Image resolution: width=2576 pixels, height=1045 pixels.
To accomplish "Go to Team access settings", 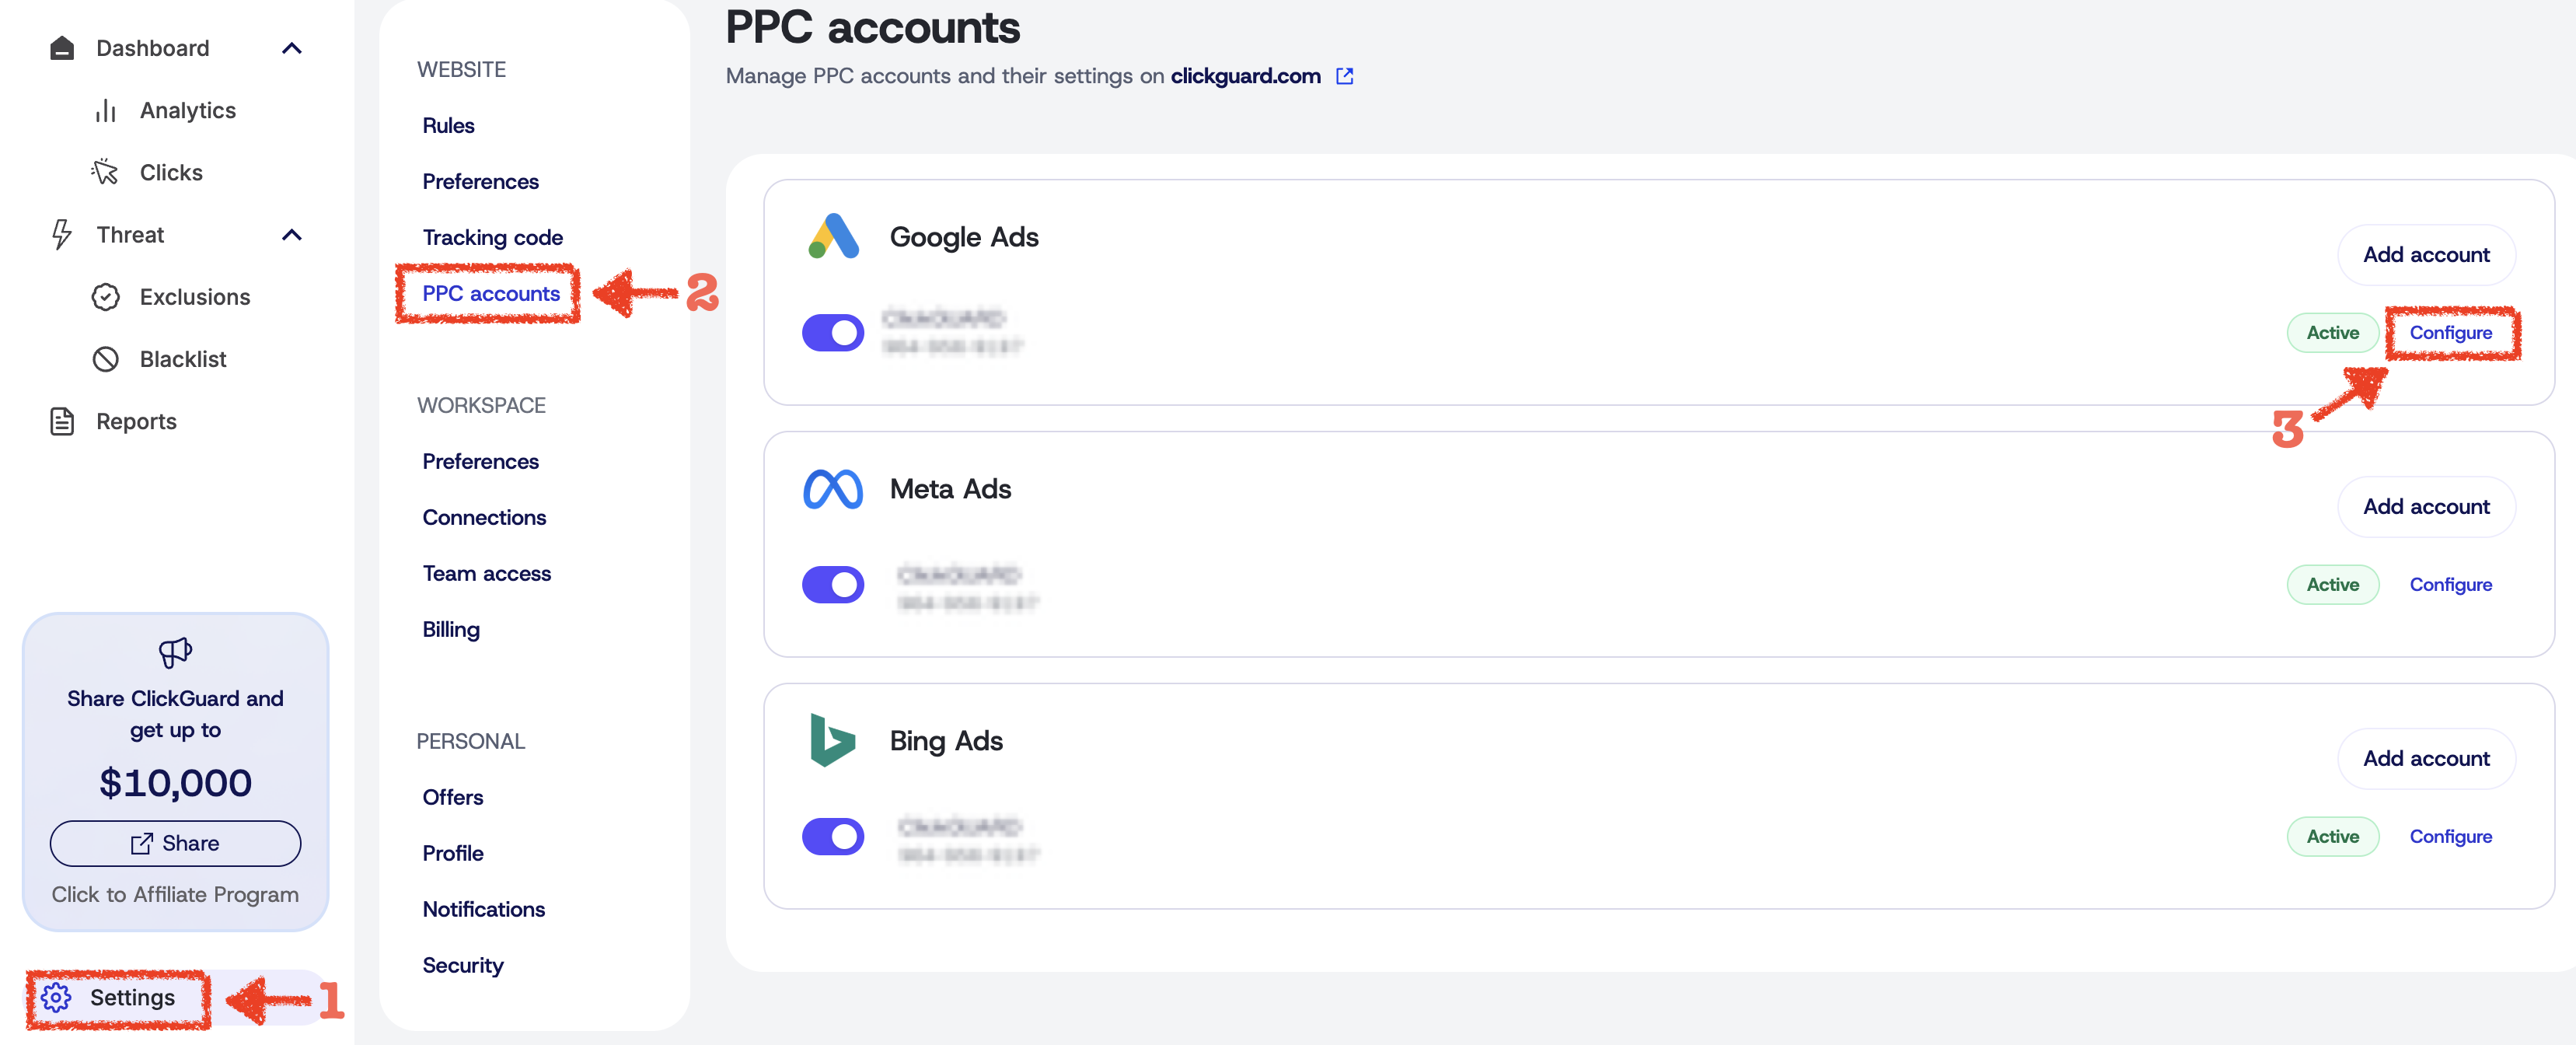I will 486,573.
